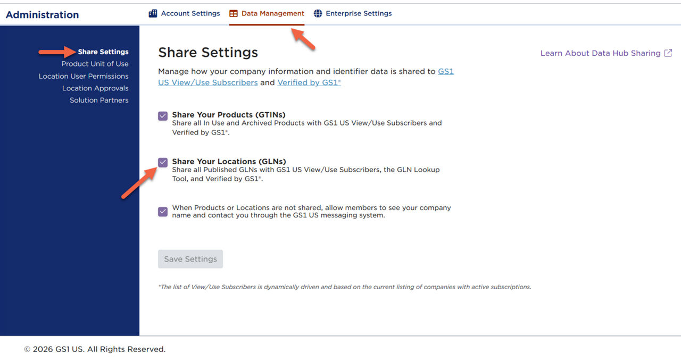Click the Save Settings button
Screen dimensions: 681x361
(190, 259)
